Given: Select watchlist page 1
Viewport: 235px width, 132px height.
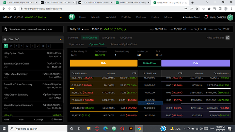Looking at the screenshot, I should coord(6,46).
